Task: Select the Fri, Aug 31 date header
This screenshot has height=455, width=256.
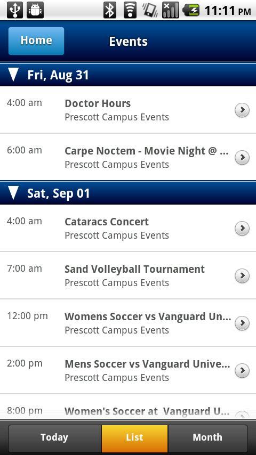Action: click(x=128, y=75)
